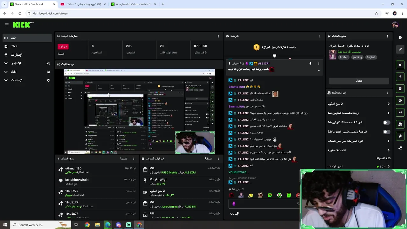407x229 pixels.
Task: Click the infinity icon below chat input
Action: (x=232, y=214)
